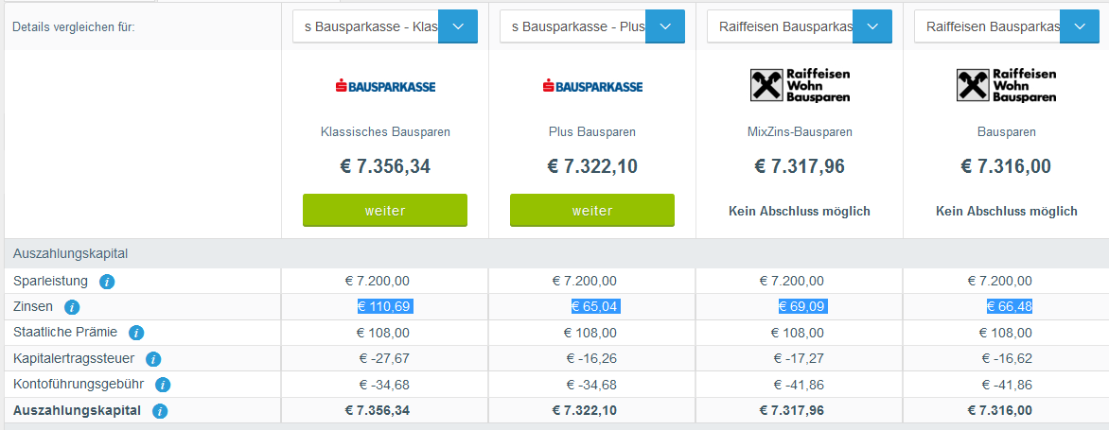This screenshot has width=1109, height=430.
Task: Show info for bold Auszahlungskapital row
Action: click(x=160, y=411)
